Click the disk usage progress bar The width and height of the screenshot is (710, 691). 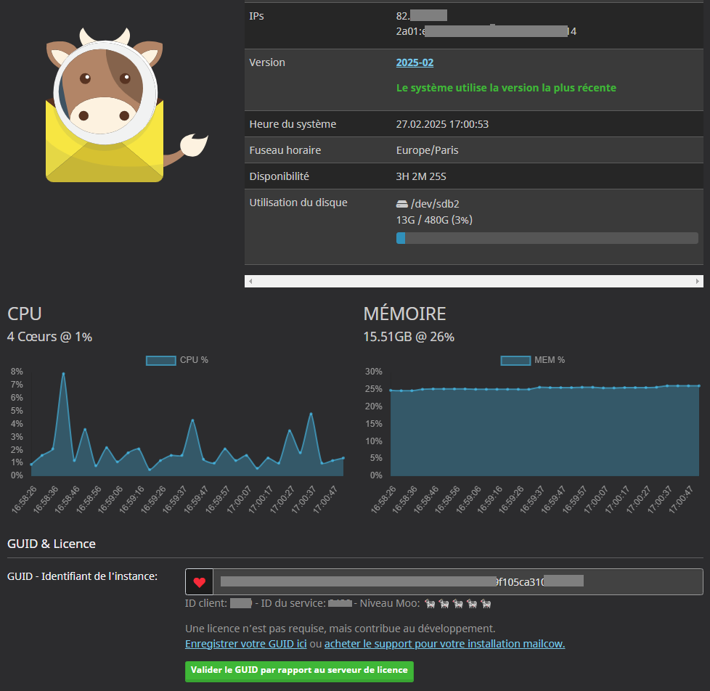click(x=547, y=238)
